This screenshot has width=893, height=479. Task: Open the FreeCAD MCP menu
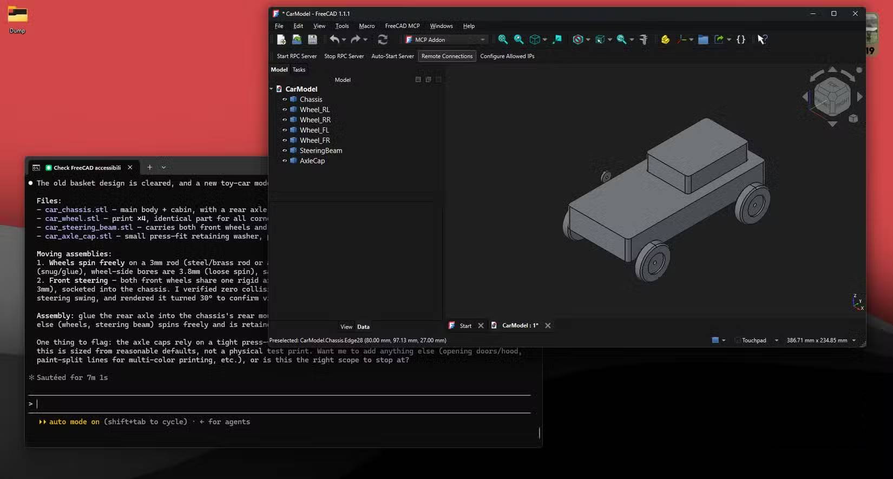pos(402,26)
